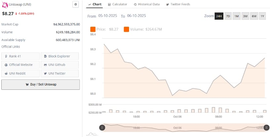Open Block Explorer link
The width and height of the screenshot is (273, 137).
click(x=60, y=56)
